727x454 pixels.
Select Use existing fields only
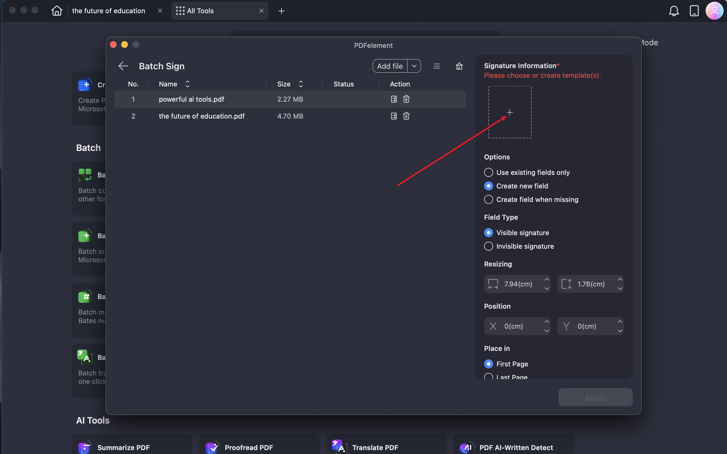point(489,172)
